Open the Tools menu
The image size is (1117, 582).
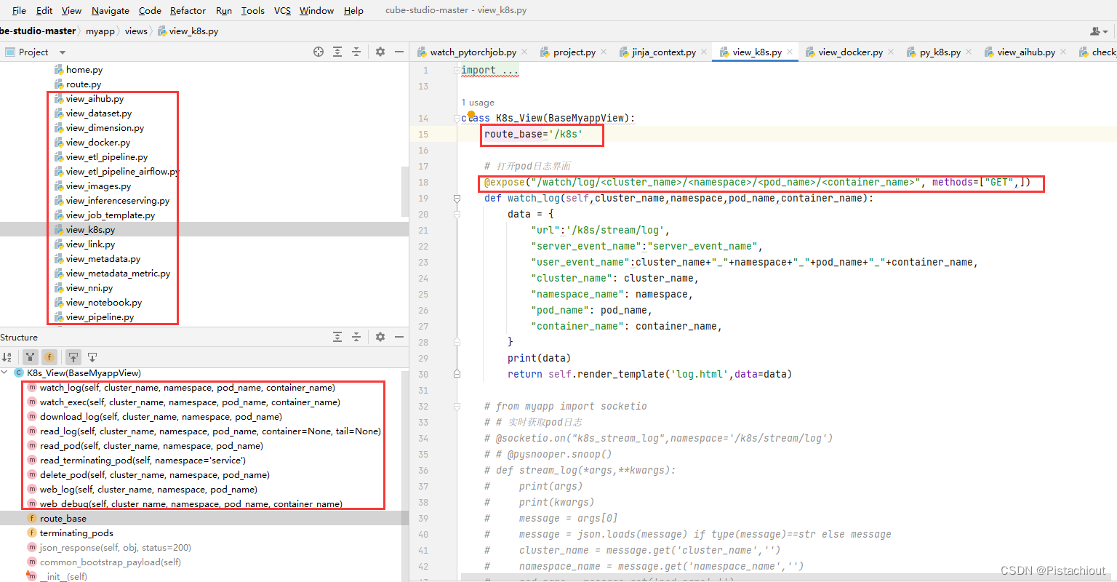pos(253,10)
